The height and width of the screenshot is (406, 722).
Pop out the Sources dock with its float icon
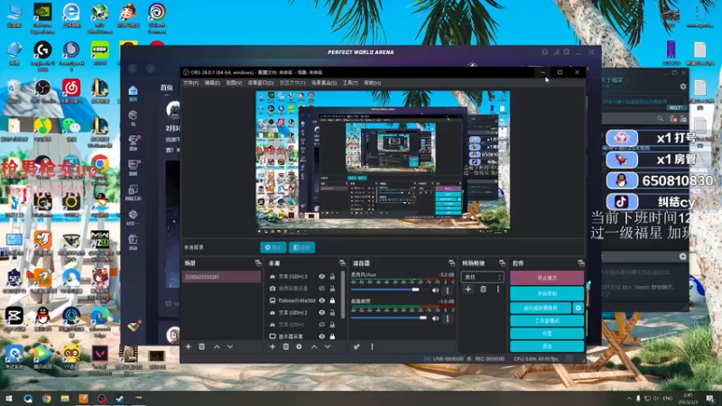(342, 263)
